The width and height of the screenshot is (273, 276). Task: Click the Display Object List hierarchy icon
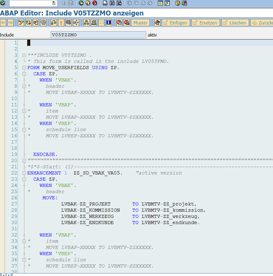tap(86, 23)
